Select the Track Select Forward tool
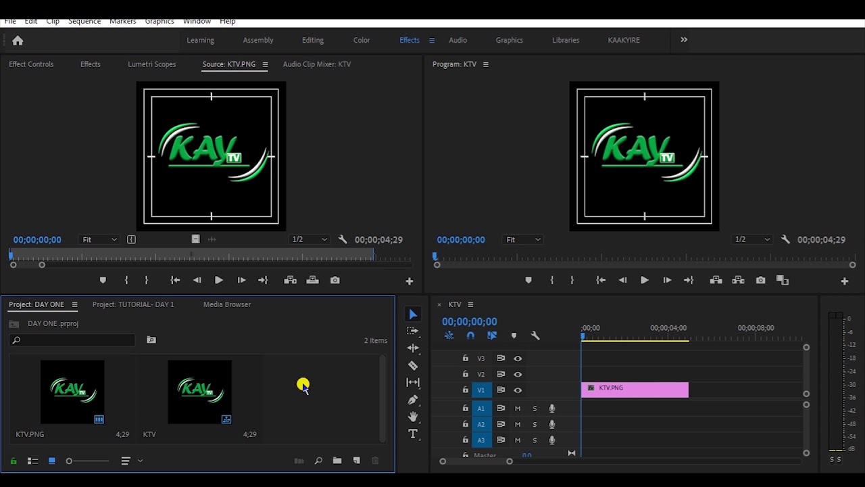The image size is (865, 487). coord(413,331)
